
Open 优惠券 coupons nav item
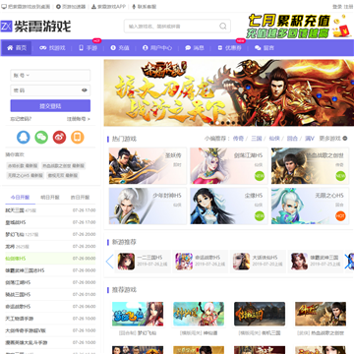229,48
